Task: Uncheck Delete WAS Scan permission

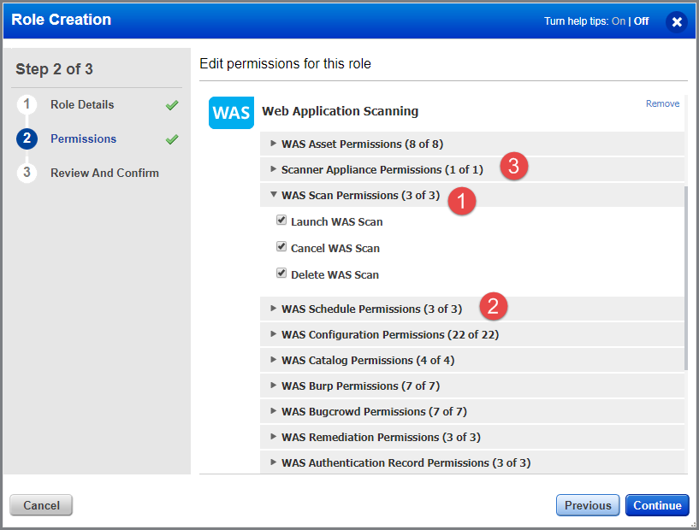Action: pos(281,273)
